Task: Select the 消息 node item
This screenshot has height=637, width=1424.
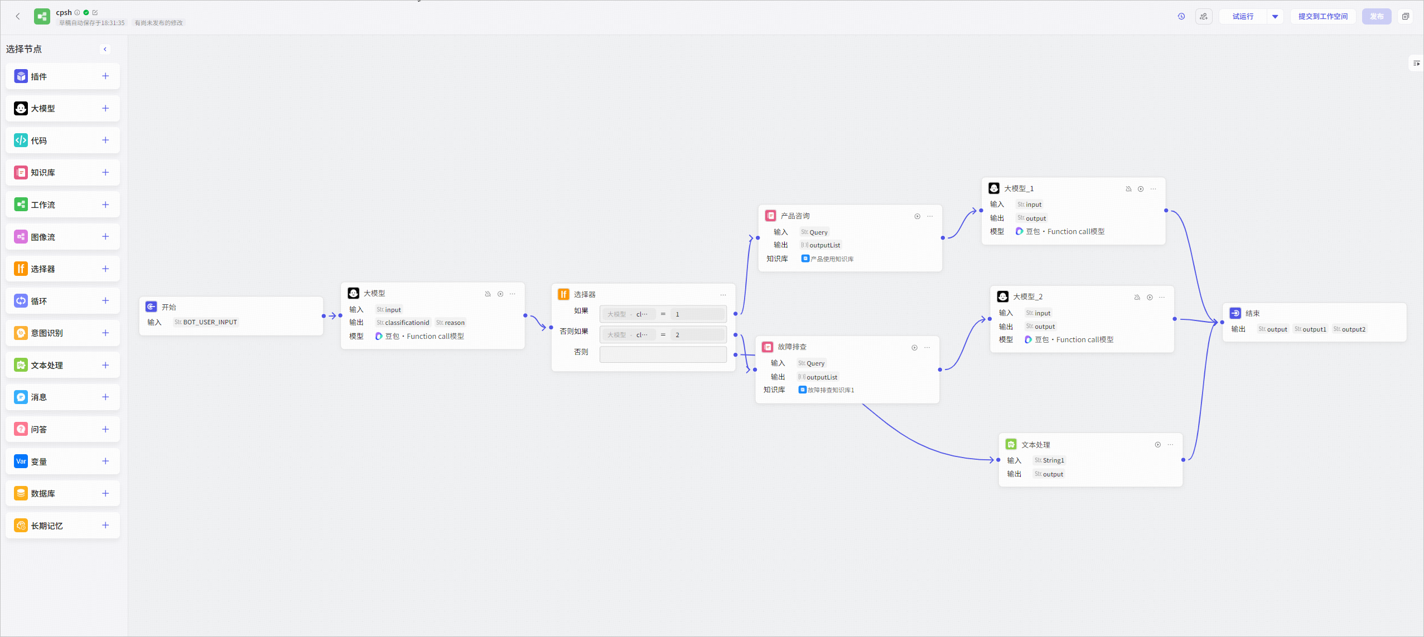Action: point(62,397)
